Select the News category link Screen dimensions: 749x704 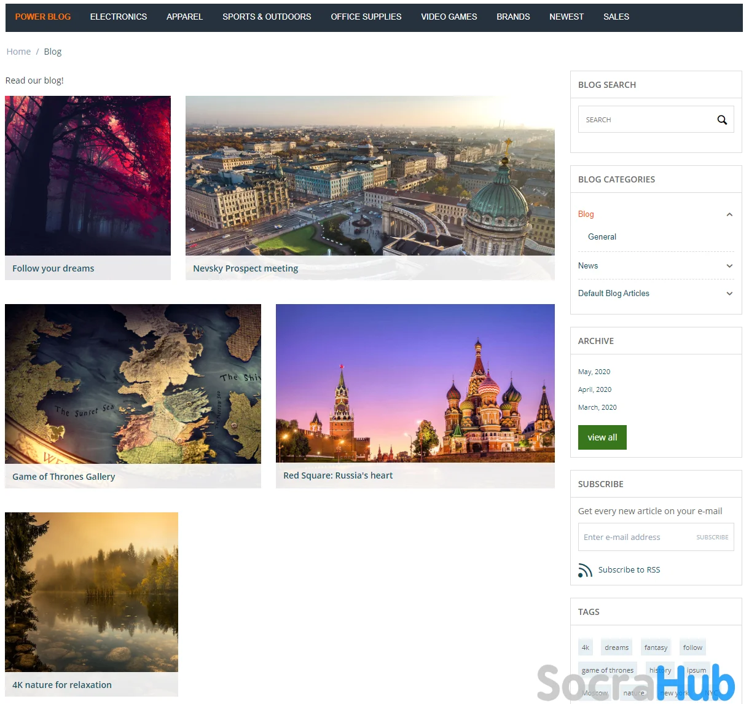tap(588, 265)
